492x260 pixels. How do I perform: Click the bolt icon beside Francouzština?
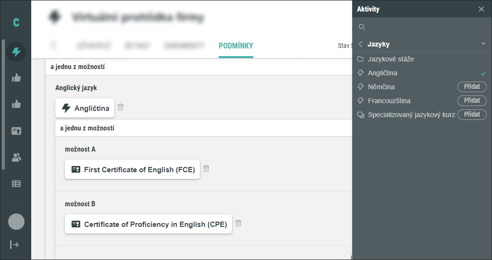coord(360,101)
